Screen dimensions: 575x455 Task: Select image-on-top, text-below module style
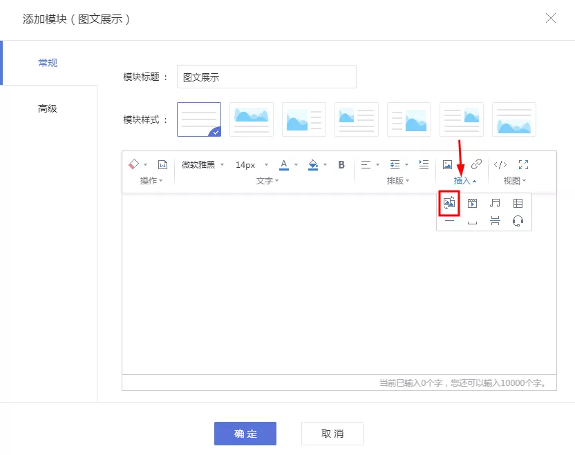[x=252, y=119]
